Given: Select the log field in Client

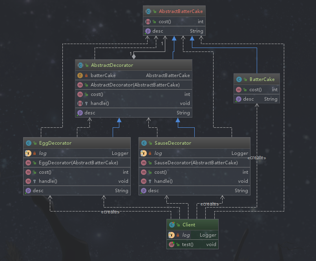Looking at the screenshot, I should (192, 235).
